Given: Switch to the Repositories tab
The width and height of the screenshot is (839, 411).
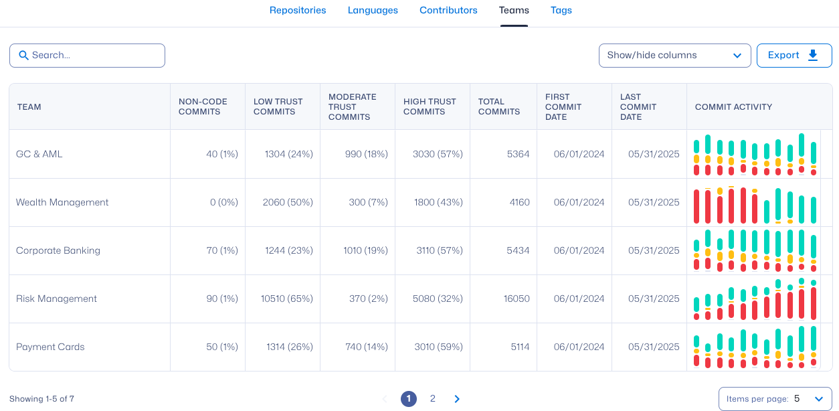Looking at the screenshot, I should point(298,10).
